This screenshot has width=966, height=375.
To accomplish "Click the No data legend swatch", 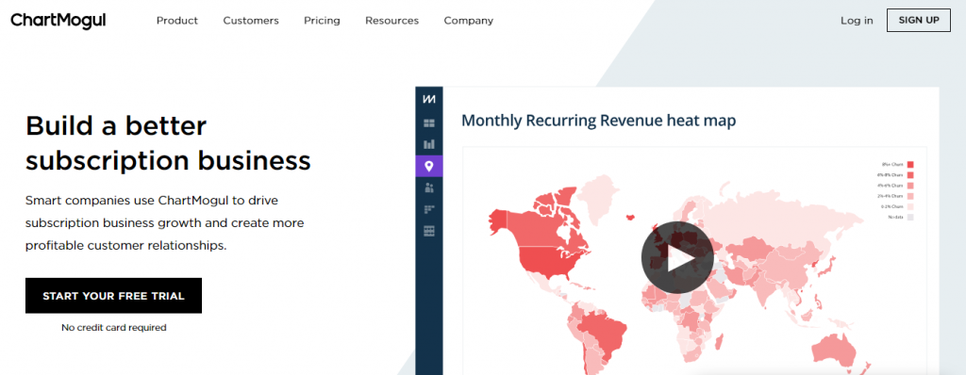I will (910, 218).
